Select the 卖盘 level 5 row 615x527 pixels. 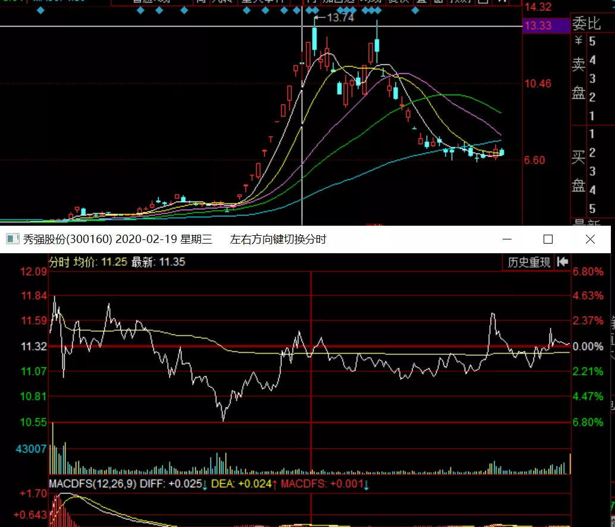592,41
